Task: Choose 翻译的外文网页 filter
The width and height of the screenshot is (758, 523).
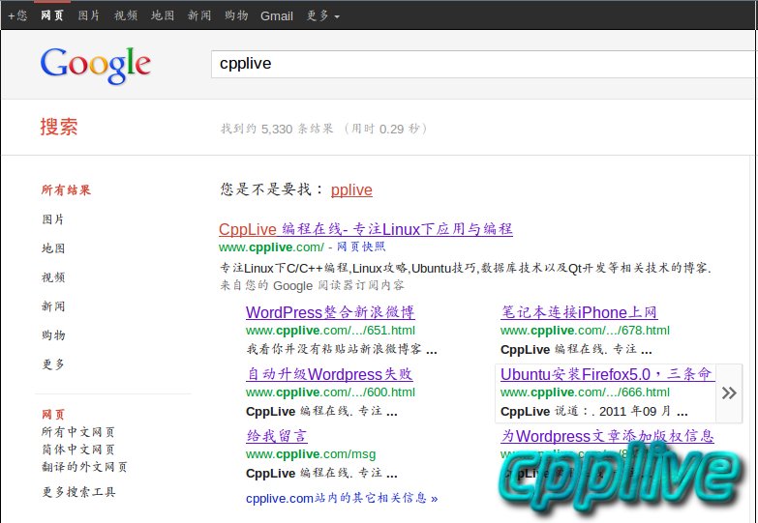Action: 84,467
